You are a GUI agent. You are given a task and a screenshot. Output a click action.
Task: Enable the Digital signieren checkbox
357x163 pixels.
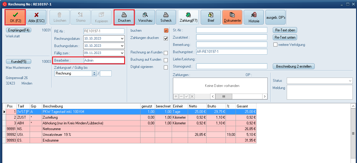point(166,67)
